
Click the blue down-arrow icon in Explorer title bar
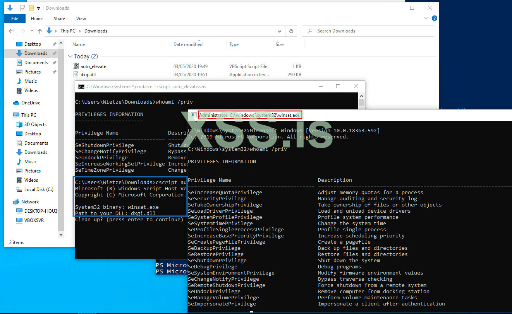(x=10, y=8)
